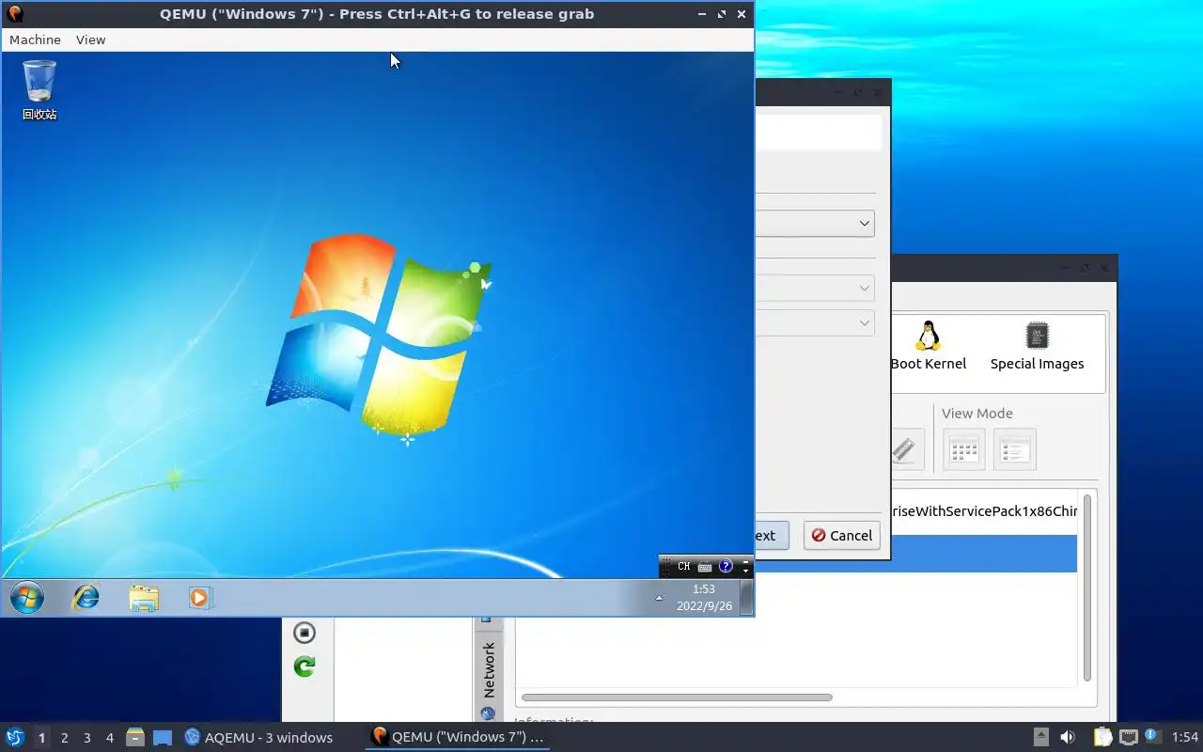
Task: Switch to list details view mode
Action: (x=1014, y=449)
